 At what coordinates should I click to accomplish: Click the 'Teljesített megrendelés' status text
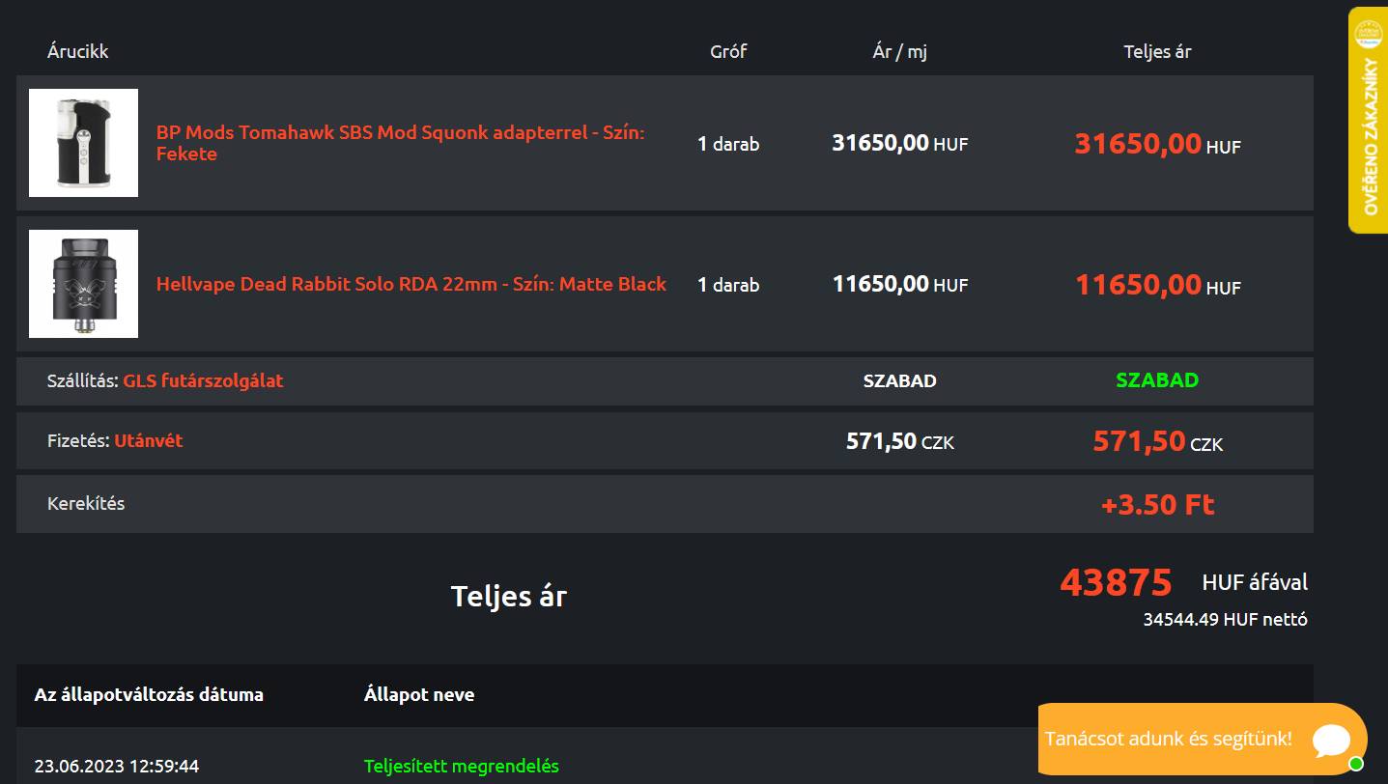[x=462, y=766]
